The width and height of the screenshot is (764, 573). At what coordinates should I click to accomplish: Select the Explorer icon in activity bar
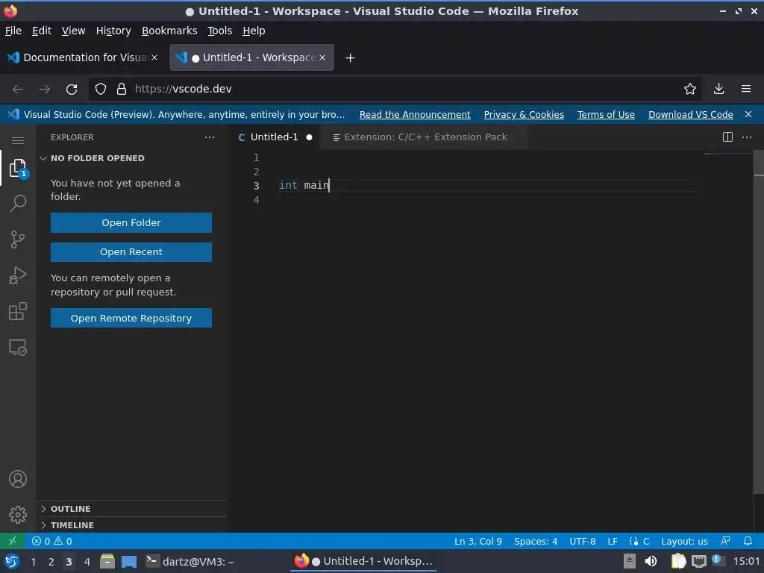click(18, 168)
